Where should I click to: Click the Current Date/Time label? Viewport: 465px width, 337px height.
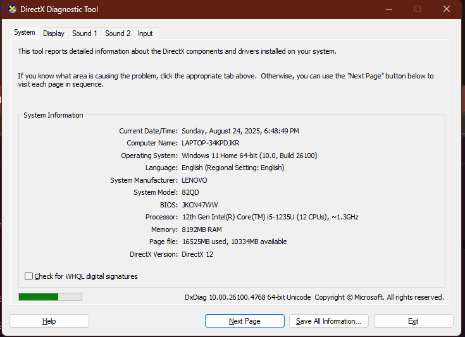coord(148,131)
